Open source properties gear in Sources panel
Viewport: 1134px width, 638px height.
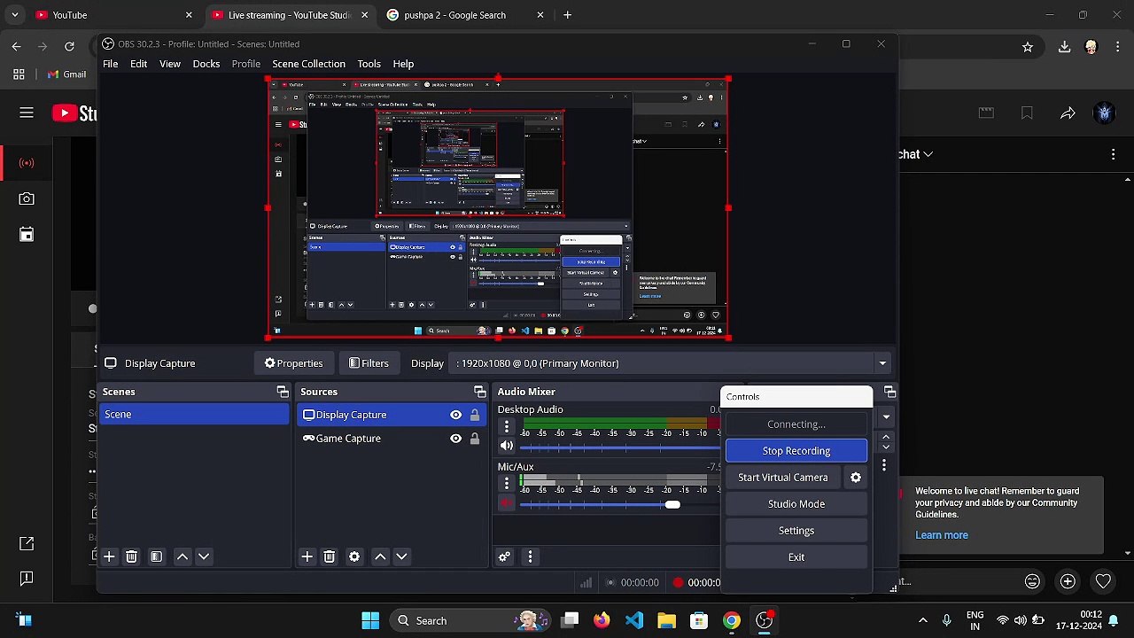354,556
